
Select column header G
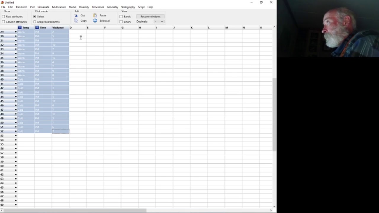129,28
